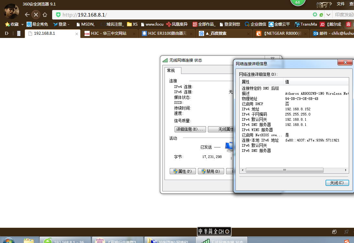Viewport: 354px width, 243px height.
Task: Click the 属性(P) button
Action: (183, 171)
